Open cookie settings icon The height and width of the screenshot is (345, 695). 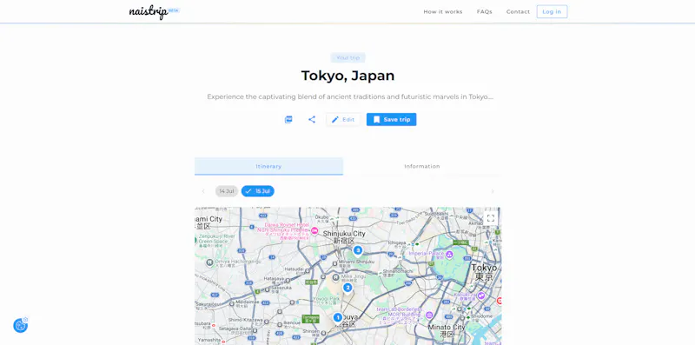[20, 326]
